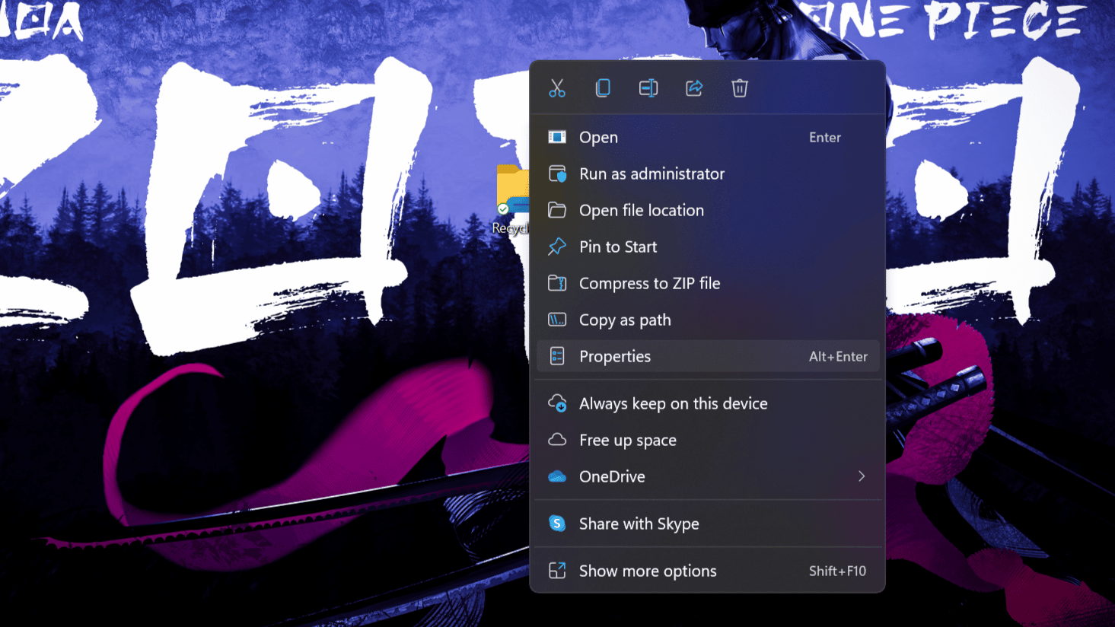Choose Run as administrator

point(651,174)
